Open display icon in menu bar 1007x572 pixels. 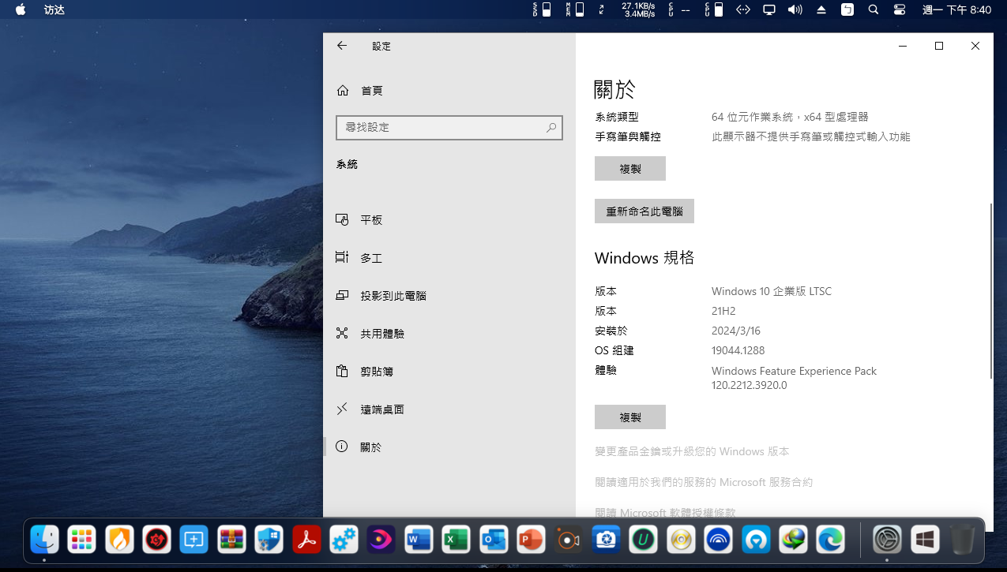[768, 9]
